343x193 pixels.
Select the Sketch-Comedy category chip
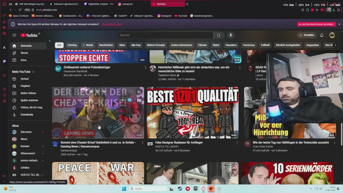(x=156, y=45)
